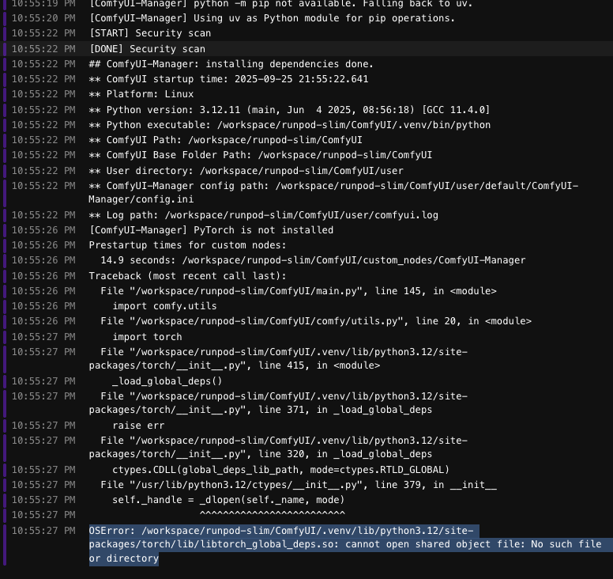Viewport: 613px width, 579px height.
Task: Click the '** Platform: Linux' line
Action: pos(141,94)
